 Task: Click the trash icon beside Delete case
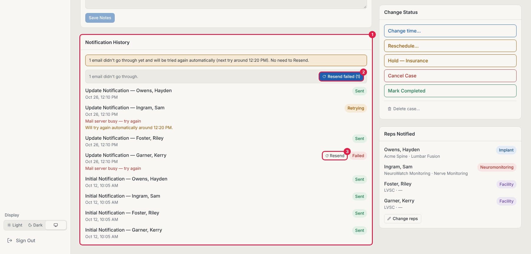click(389, 109)
